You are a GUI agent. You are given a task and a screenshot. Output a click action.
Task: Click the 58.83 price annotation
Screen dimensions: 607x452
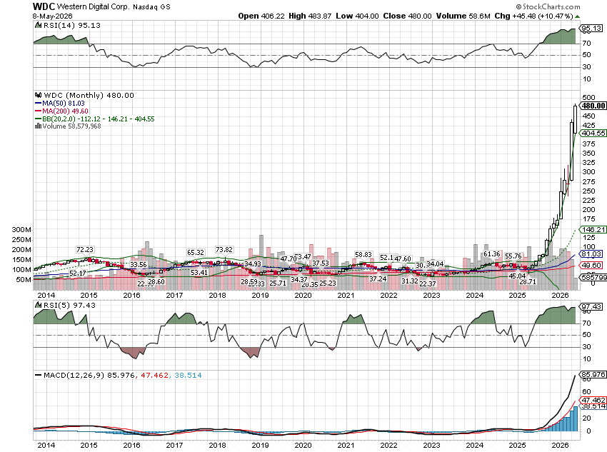[363, 255]
